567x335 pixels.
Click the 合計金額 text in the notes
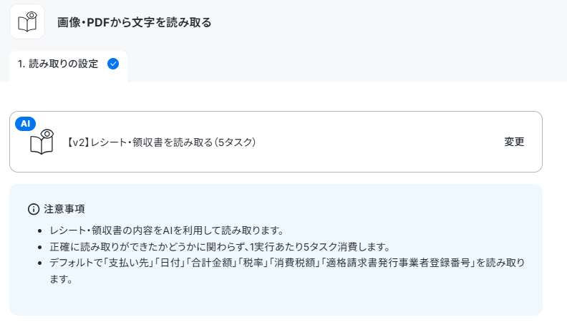211,263
